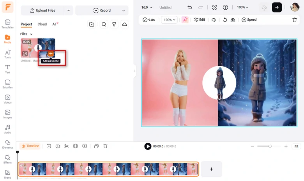Switch to the Project tab
This screenshot has width=304, height=181.
tap(27, 24)
